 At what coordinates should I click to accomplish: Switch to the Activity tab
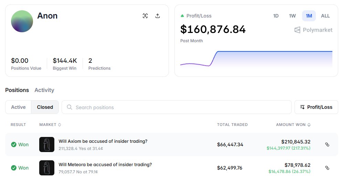pos(44,90)
